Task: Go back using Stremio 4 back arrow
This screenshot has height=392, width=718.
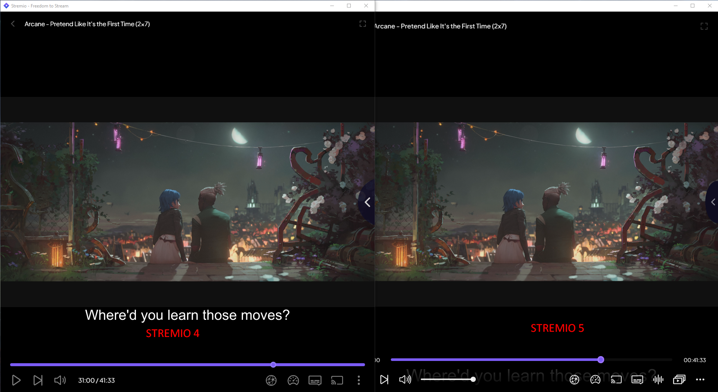Action: coord(13,24)
